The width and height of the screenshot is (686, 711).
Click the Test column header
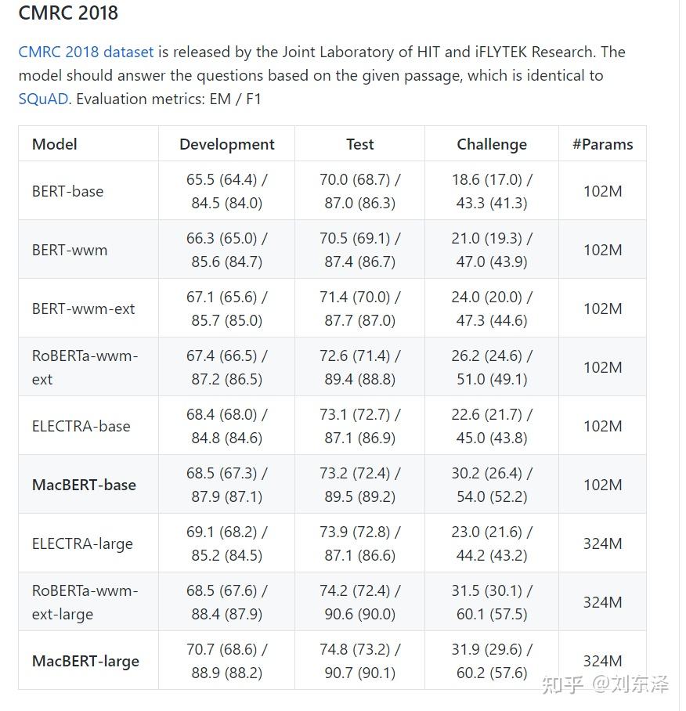click(359, 144)
